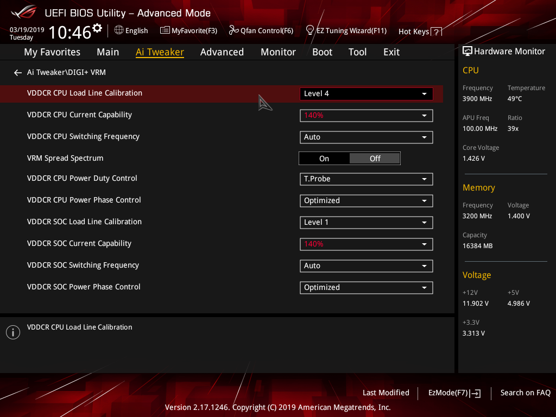Select VDDCR CPU Power Duty Control label
The width and height of the screenshot is (556, 417).
tap(82, 178)
